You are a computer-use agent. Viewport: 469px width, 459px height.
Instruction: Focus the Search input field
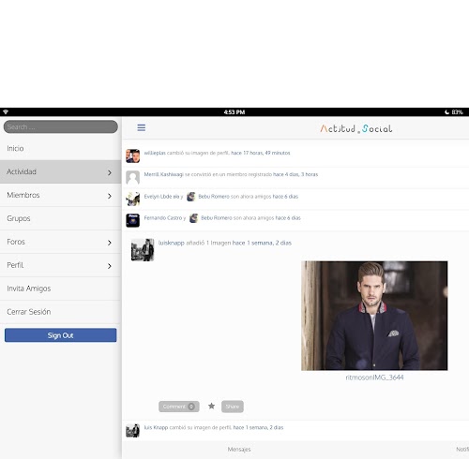61,126
